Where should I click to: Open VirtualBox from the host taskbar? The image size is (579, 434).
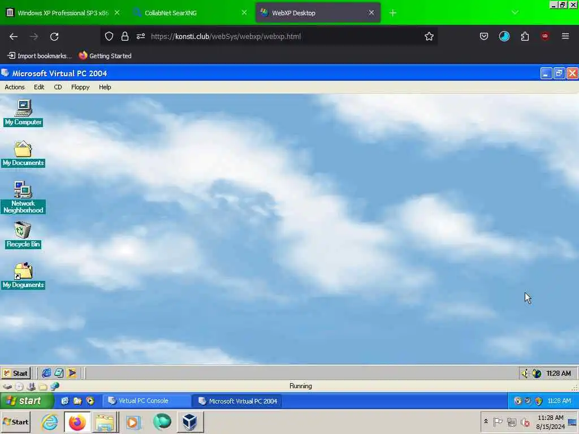point(190,422)
